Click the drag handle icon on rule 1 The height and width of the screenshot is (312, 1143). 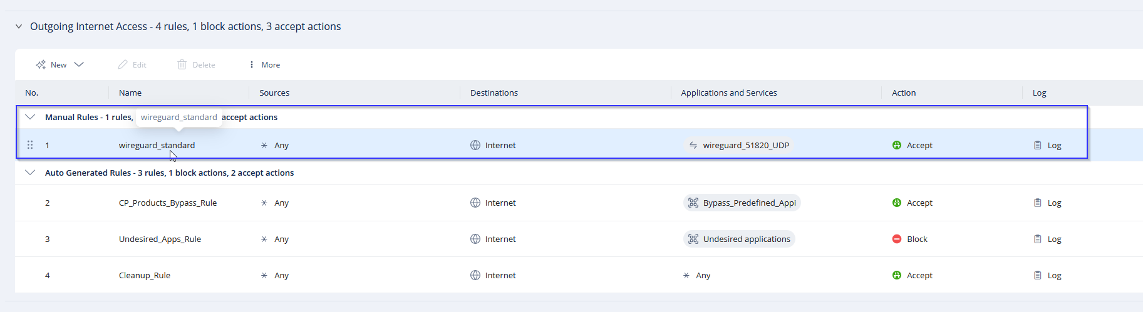(30, 145)
